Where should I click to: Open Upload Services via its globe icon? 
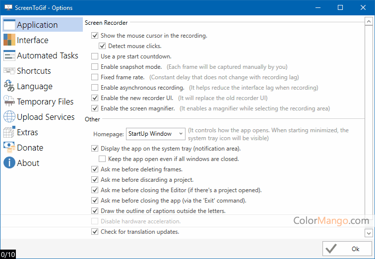click(9, 116)
